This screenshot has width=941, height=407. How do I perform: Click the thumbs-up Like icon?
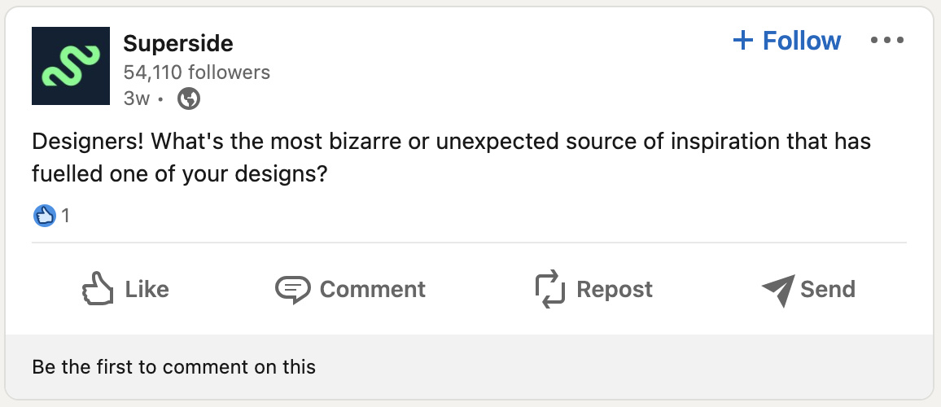[98, 289]
